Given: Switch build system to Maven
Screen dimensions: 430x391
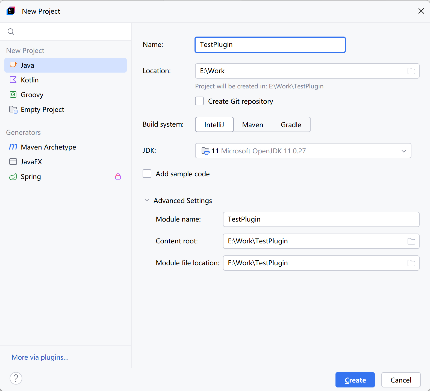Looking at the screenshot, I should pos(252,125).
